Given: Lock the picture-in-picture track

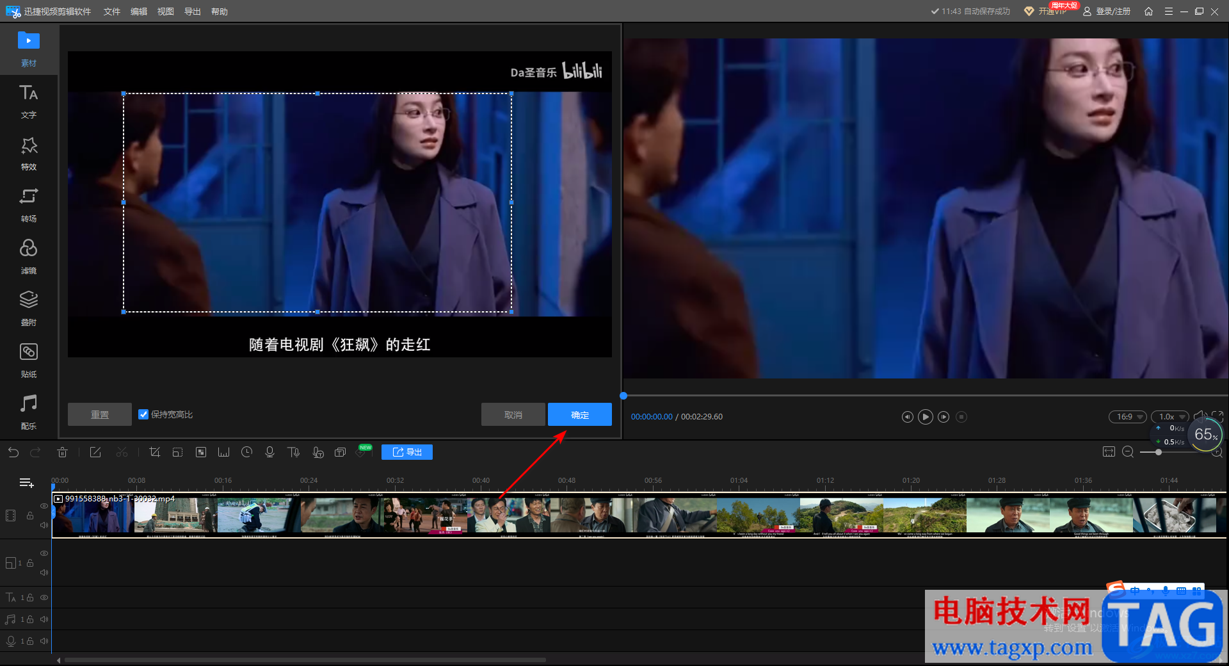Looking at the screenshot, I should pos(30,563).
